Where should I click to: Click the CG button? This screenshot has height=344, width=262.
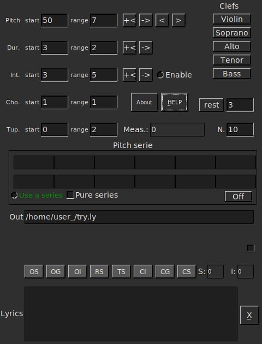(x=165, y=272)
